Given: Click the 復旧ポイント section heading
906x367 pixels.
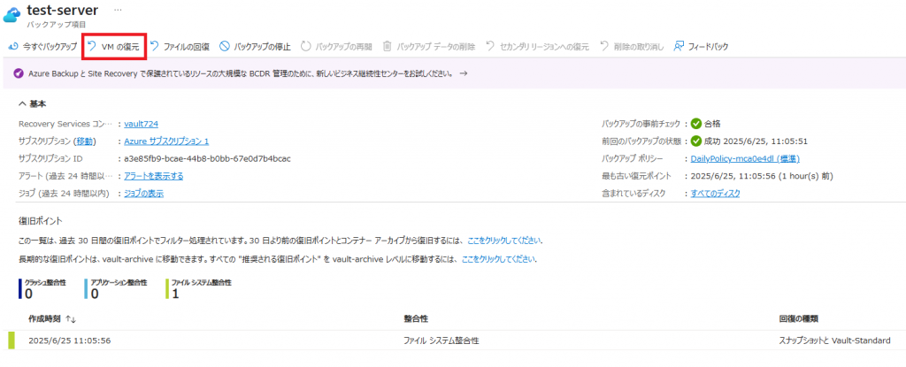Looking at the screenshot, I should [x=40, y=221].
